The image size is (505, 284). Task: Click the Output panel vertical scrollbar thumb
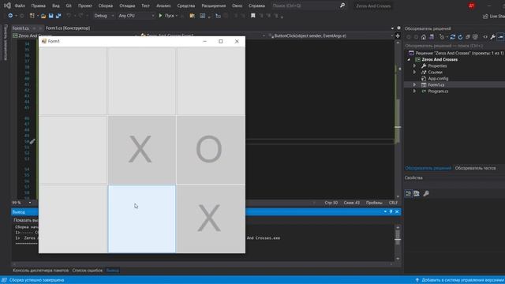tap(398, 237)
